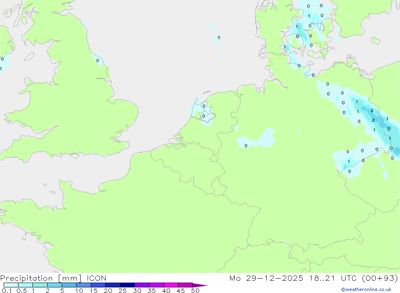Click the 45–50 mm legend color box

(186, 285)
